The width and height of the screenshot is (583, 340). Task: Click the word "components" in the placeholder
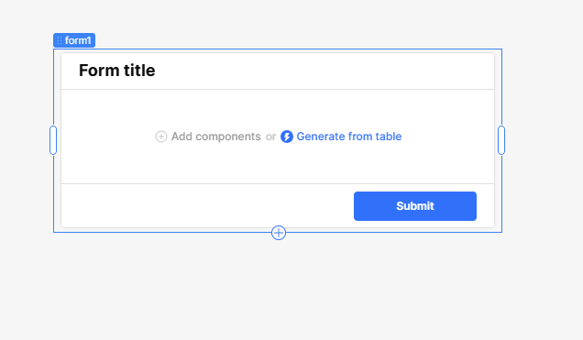pyautogui.click(x=228, y=137)
